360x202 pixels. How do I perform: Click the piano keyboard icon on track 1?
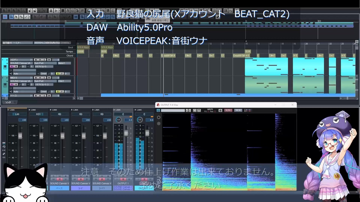[x=5, y=67]
